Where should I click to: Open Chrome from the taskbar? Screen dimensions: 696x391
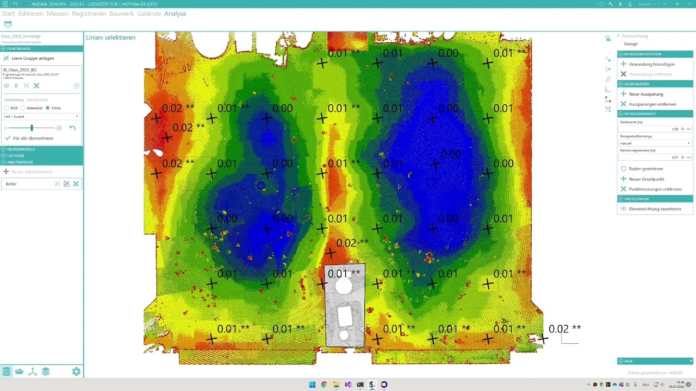pyautogui.click(x=324, y=384)
